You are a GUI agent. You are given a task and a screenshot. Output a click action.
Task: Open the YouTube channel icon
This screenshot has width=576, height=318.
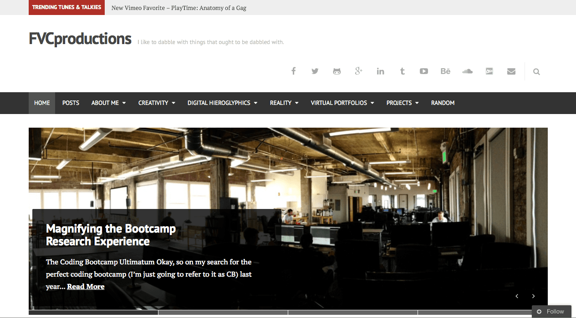[x=423, y=71]
